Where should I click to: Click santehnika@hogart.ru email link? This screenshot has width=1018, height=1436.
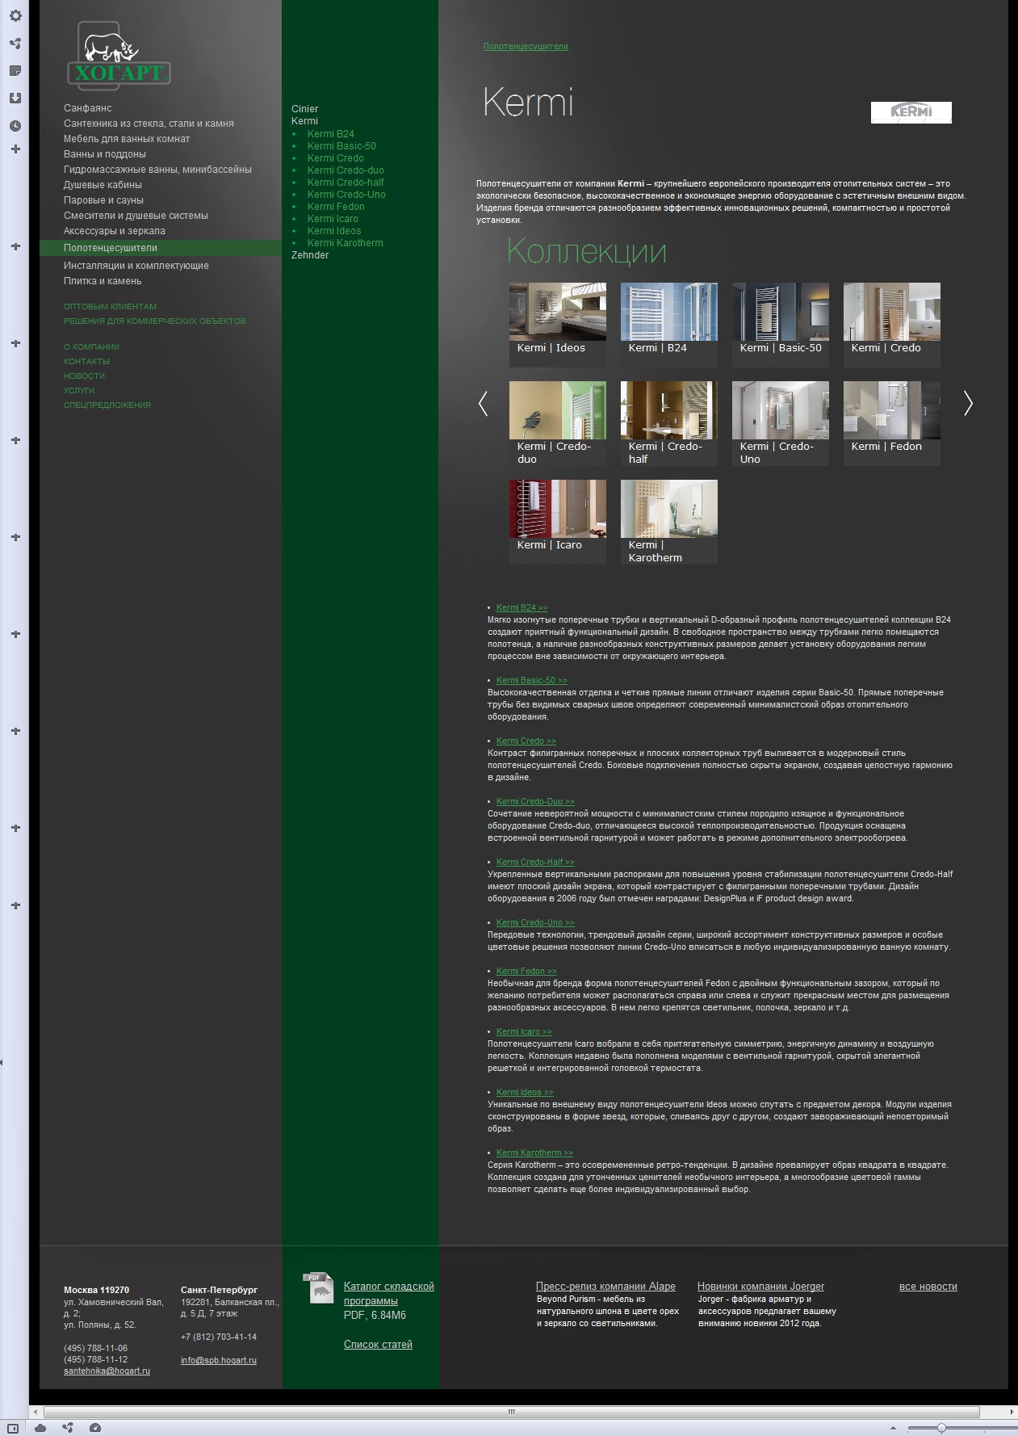(107, 1371)
